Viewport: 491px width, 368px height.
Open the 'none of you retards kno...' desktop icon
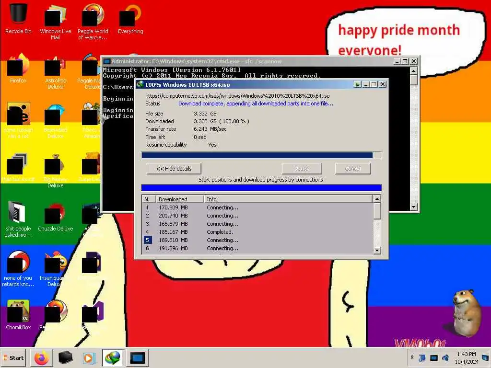click(18, 268)
